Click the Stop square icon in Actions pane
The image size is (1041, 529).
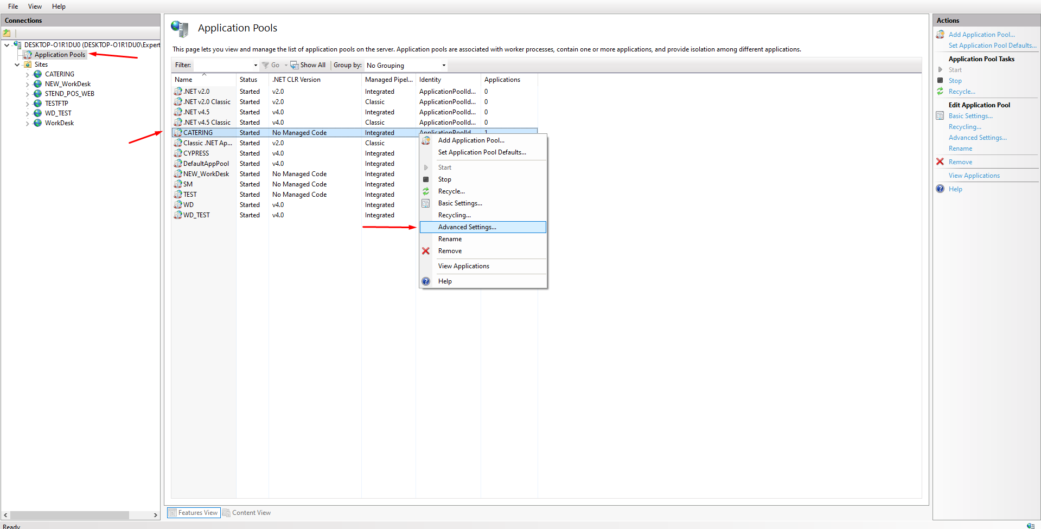940,80
